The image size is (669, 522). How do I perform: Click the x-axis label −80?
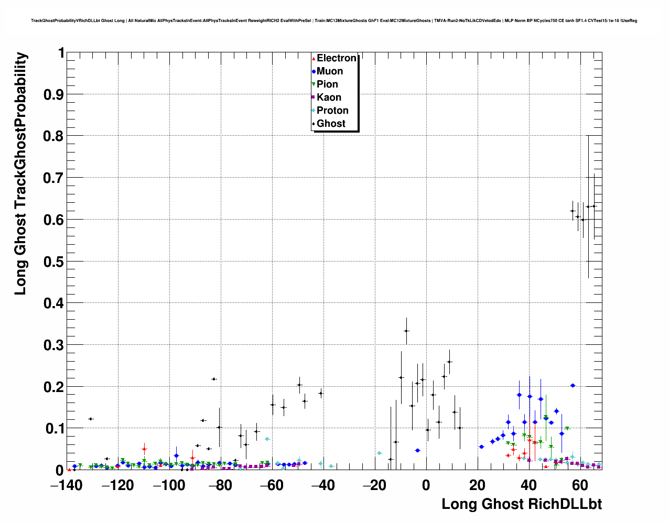tap(221, 486)
